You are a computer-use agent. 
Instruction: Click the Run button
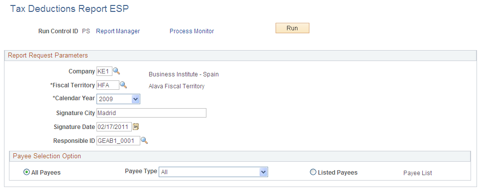[292, 28]
